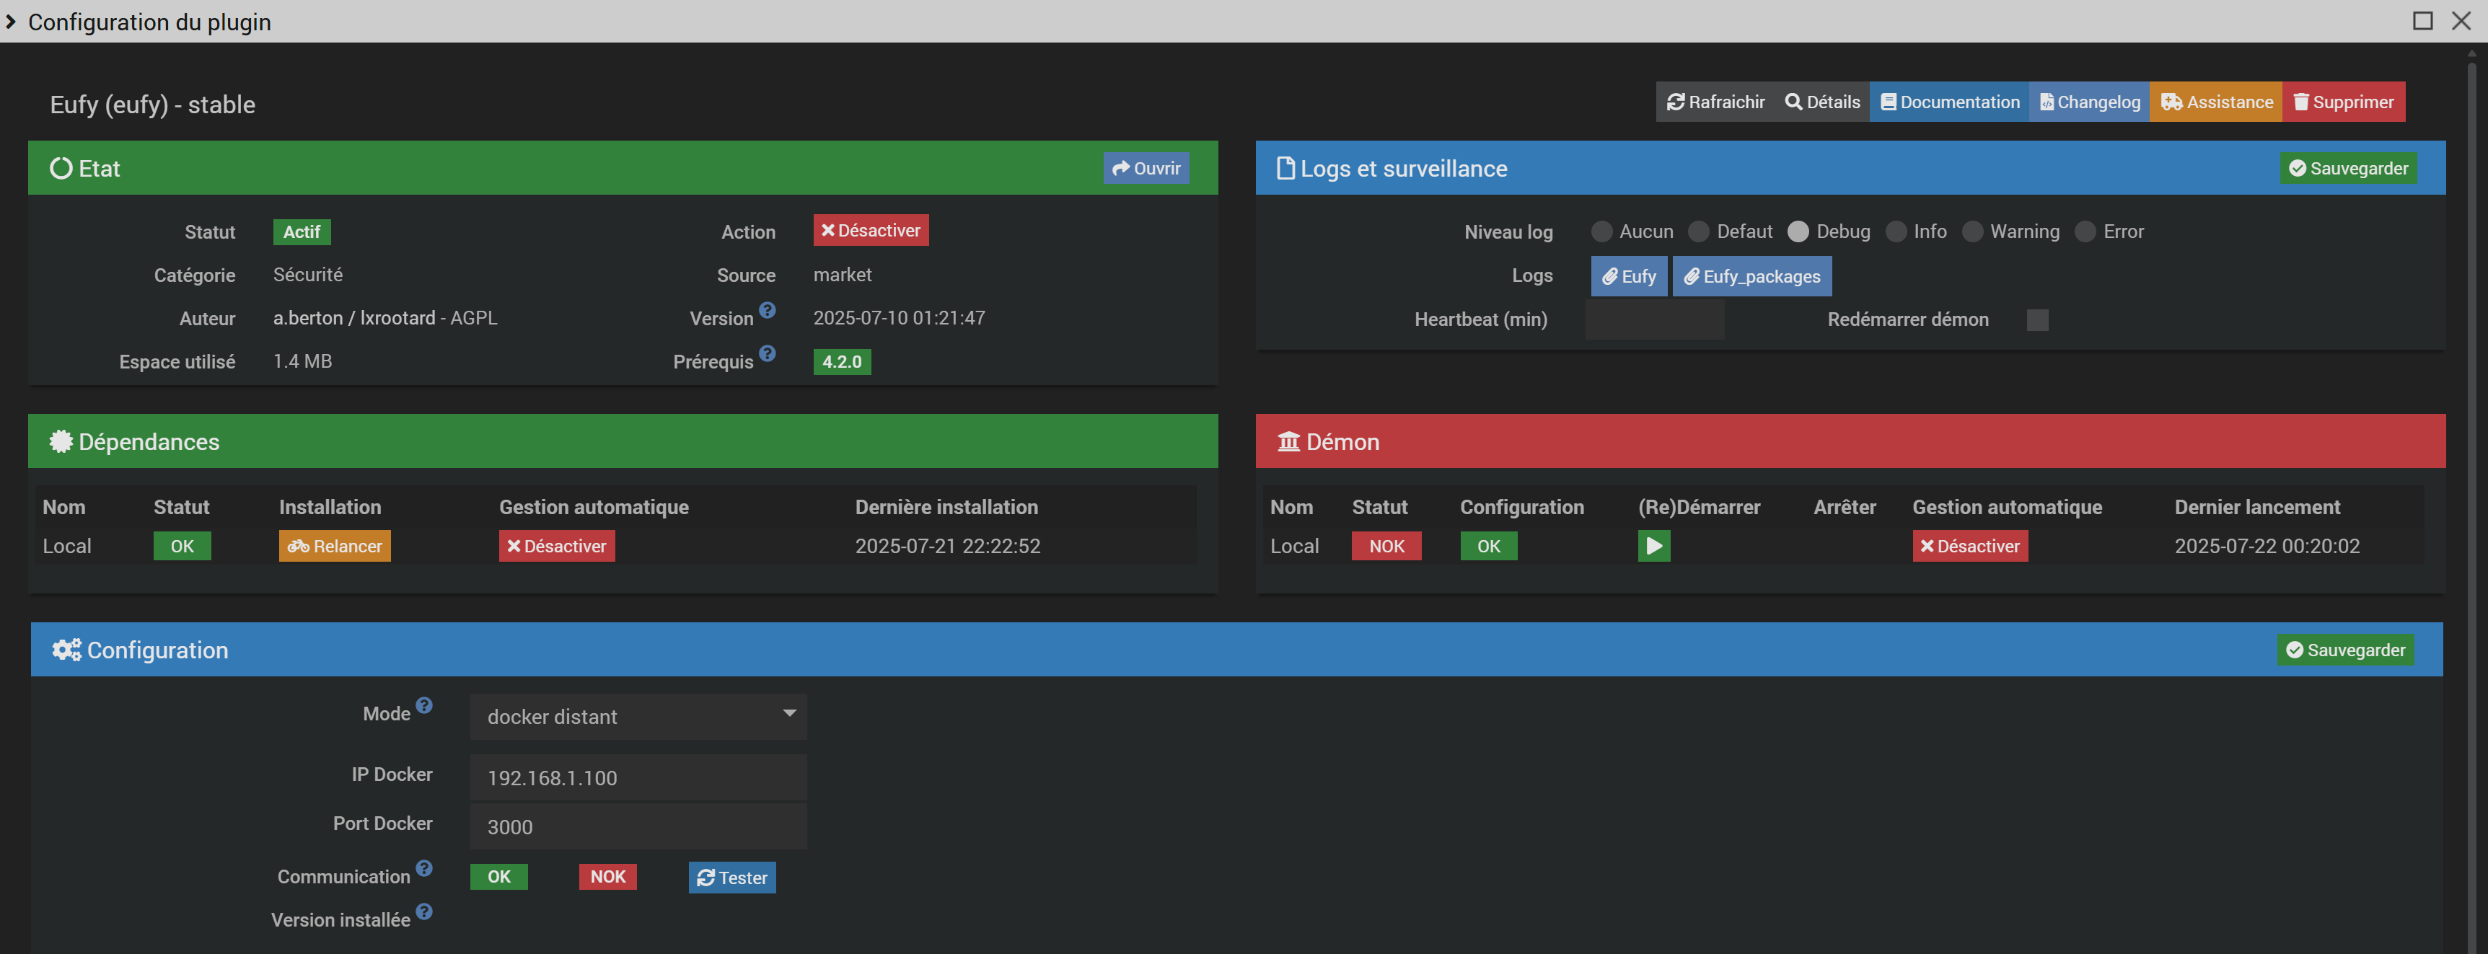
Task: Open the Changelog page
Action: click(x=2089, y=102)
